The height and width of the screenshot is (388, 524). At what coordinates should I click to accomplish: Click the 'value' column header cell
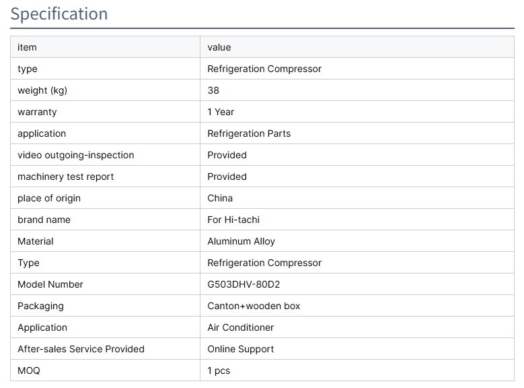(x=219, y=47)
